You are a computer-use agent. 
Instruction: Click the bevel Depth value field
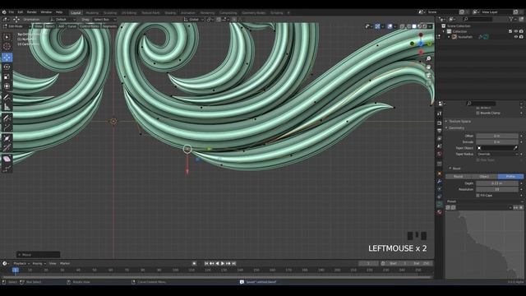[496, 183]
